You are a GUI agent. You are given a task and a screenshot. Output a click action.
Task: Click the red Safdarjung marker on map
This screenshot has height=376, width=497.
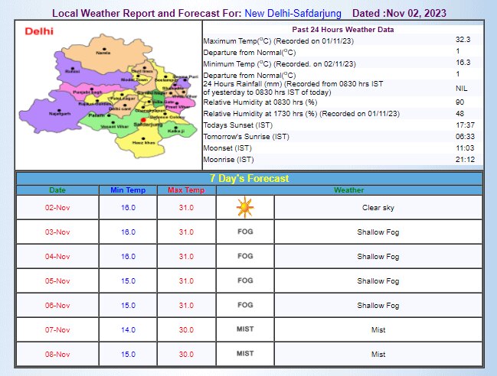143,119
